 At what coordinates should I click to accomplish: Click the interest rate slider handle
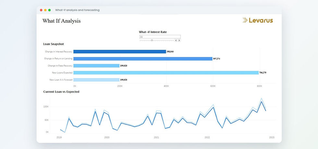tap(152, 40)
